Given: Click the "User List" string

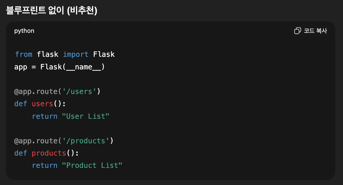Looking at the screenshot, I should click(x=86, y=116).
